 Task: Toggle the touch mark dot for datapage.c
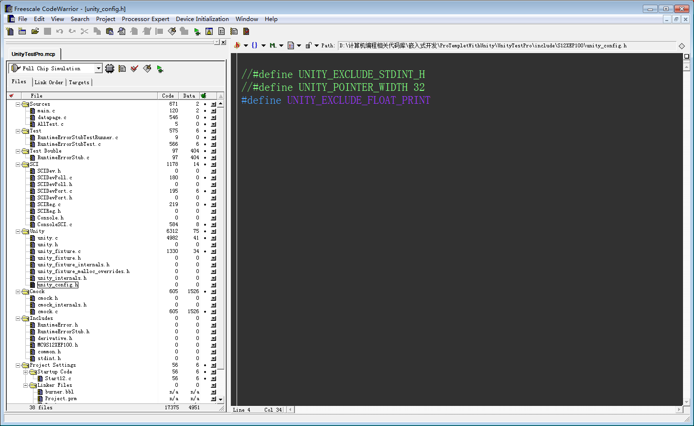point(205,117)
